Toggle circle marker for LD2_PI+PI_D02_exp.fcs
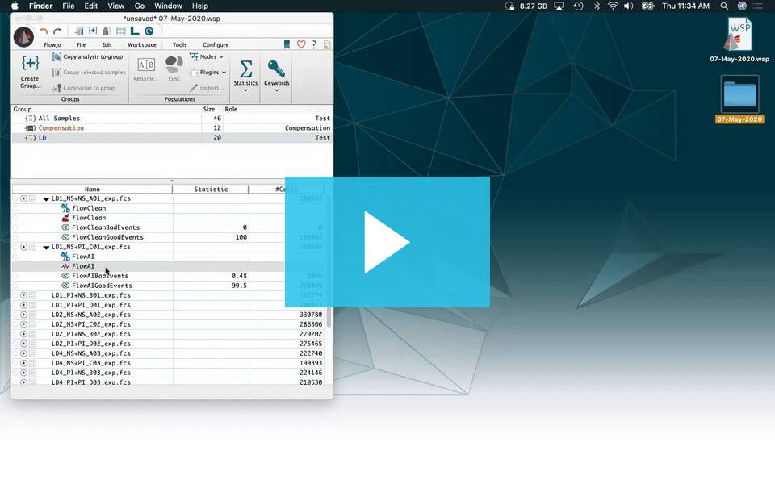 [x=23, y=344]
